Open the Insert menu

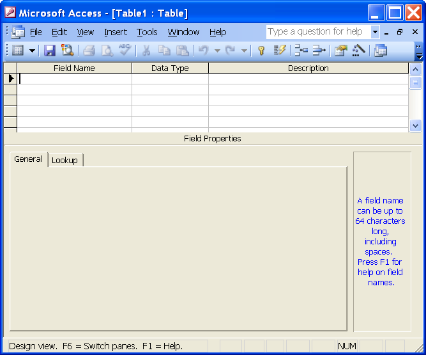pyautogui.click(x=116, y=32)
